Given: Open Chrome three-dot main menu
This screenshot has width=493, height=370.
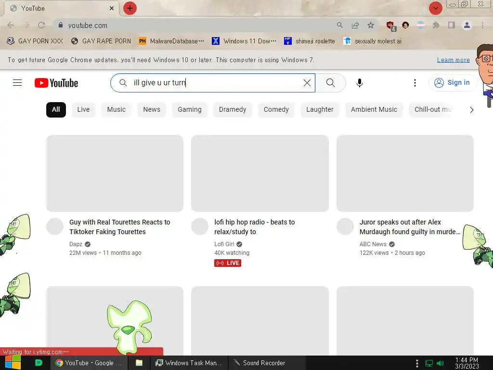Looking at the screenshot, I should pyautogui.click(x=482, y=25).
